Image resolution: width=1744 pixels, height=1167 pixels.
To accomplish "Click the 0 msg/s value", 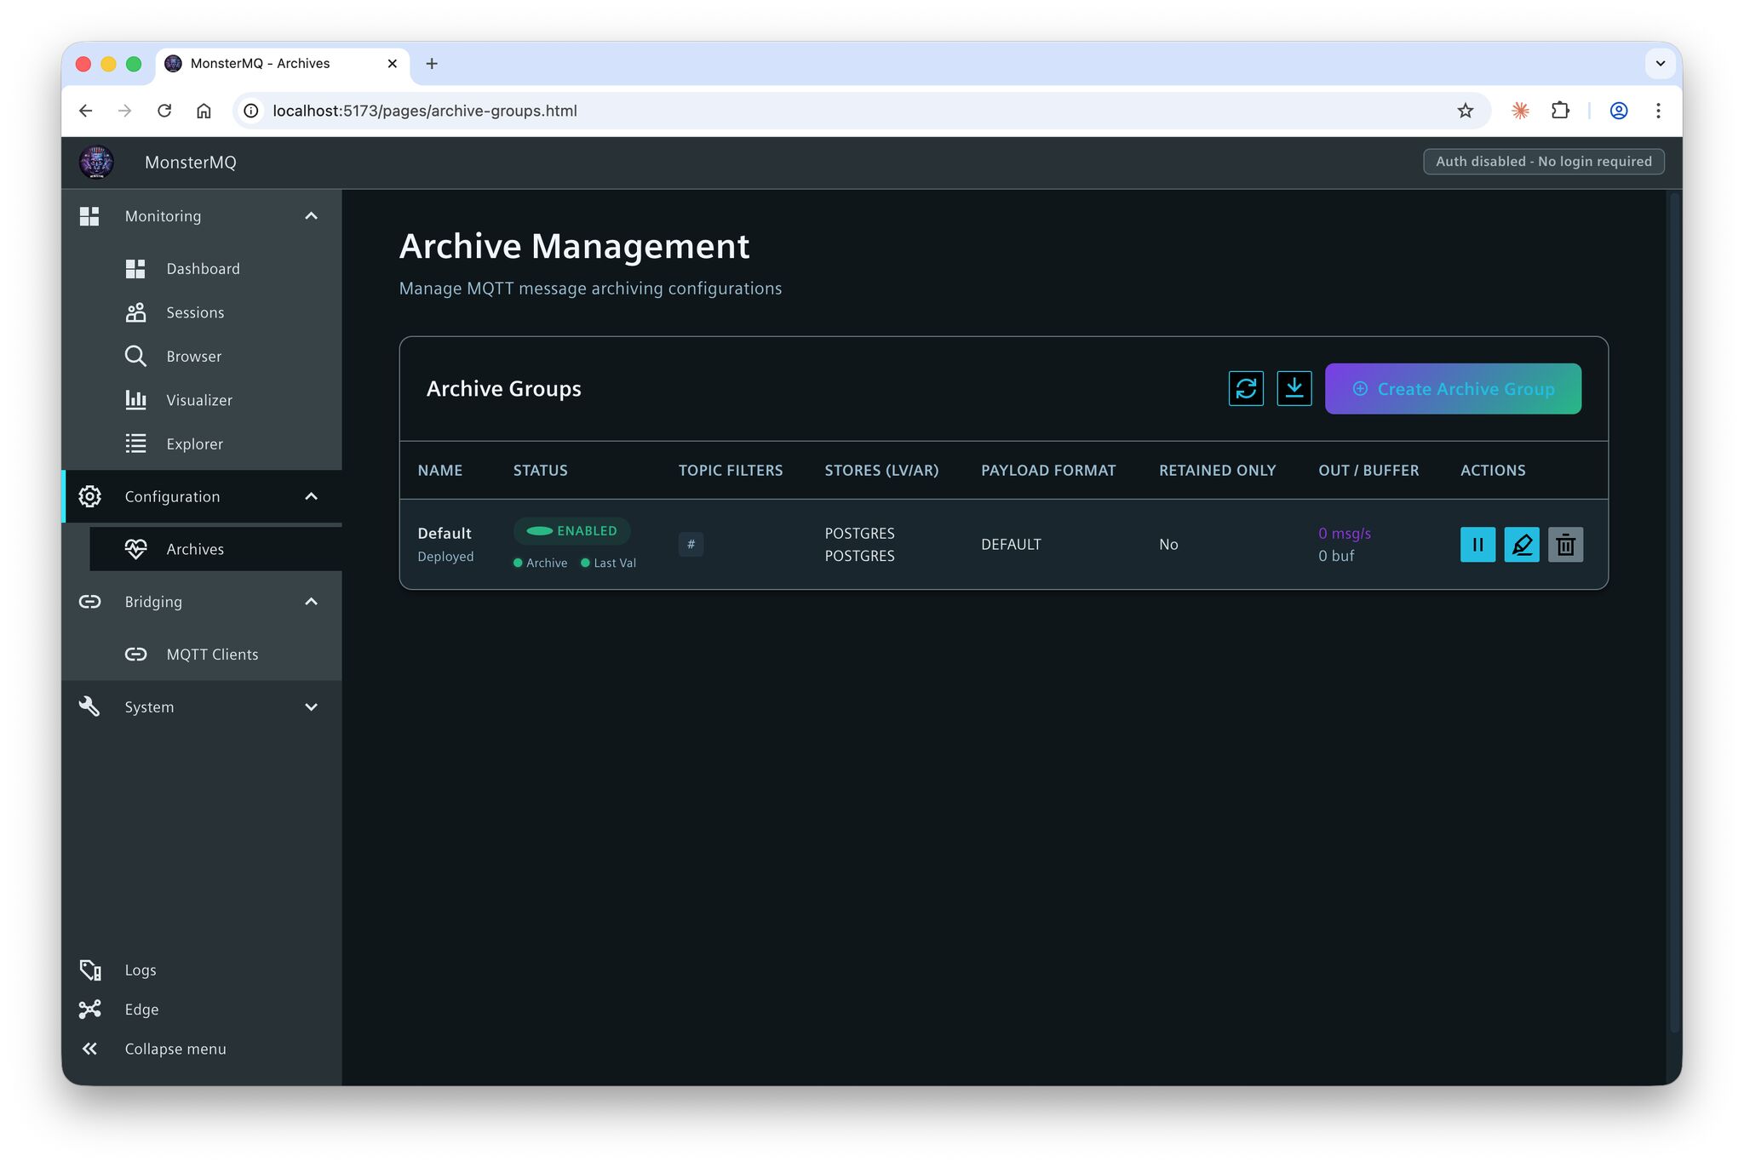I will click(1345, 533).
